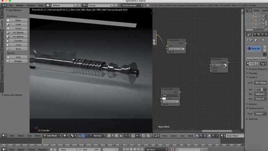Viewport: 268px width, 151px height.
Task: Click the UV Sphere primitive icon
Action: [8, 32]
